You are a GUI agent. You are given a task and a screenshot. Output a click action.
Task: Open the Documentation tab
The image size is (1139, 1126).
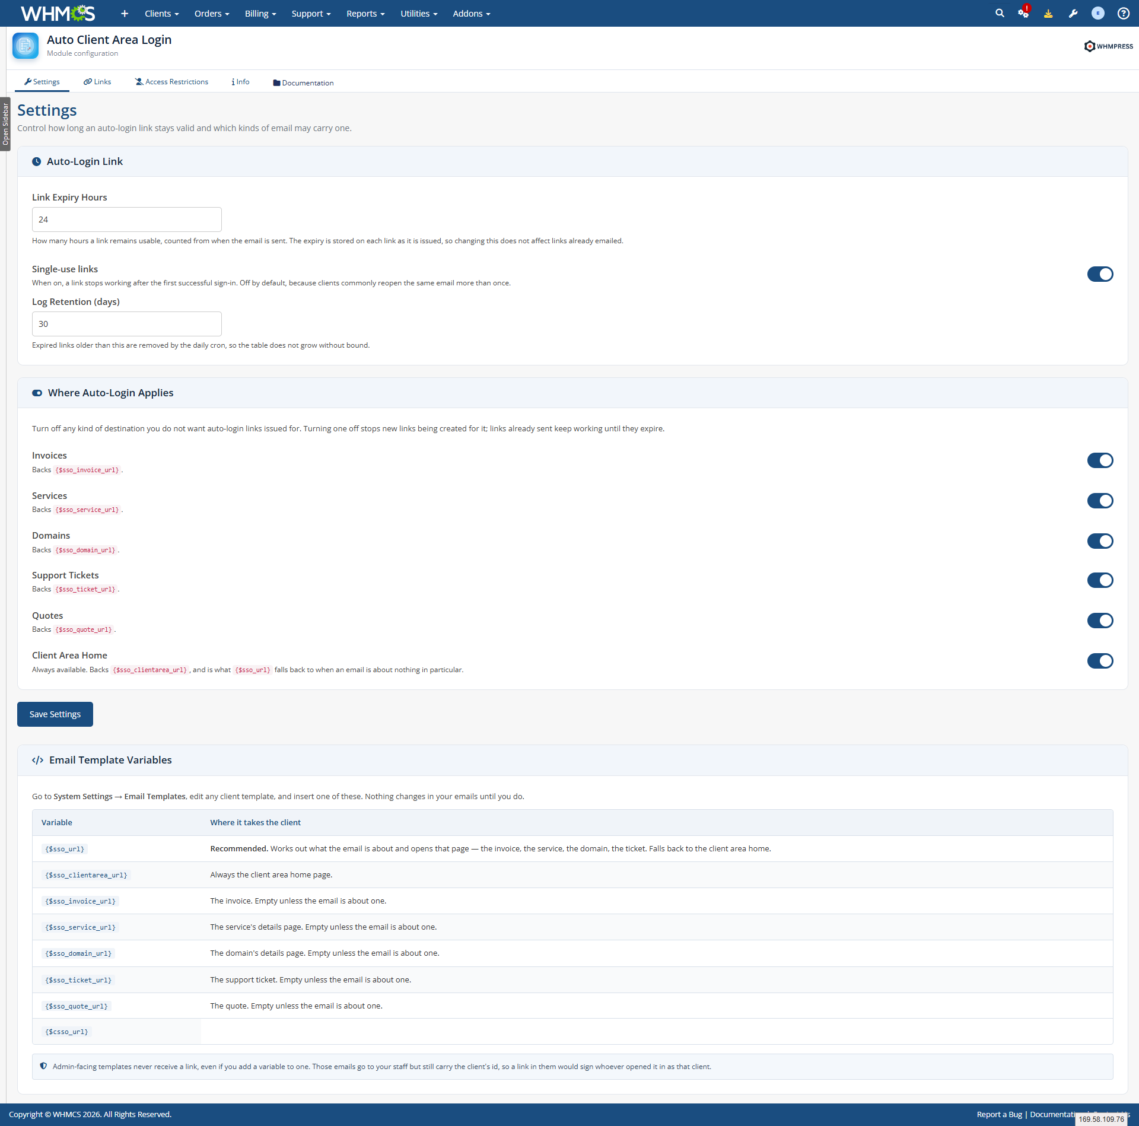coord(303,82)
